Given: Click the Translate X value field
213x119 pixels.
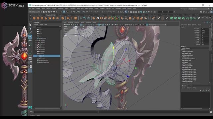Looking at the screenshot, I should [205, 29].
